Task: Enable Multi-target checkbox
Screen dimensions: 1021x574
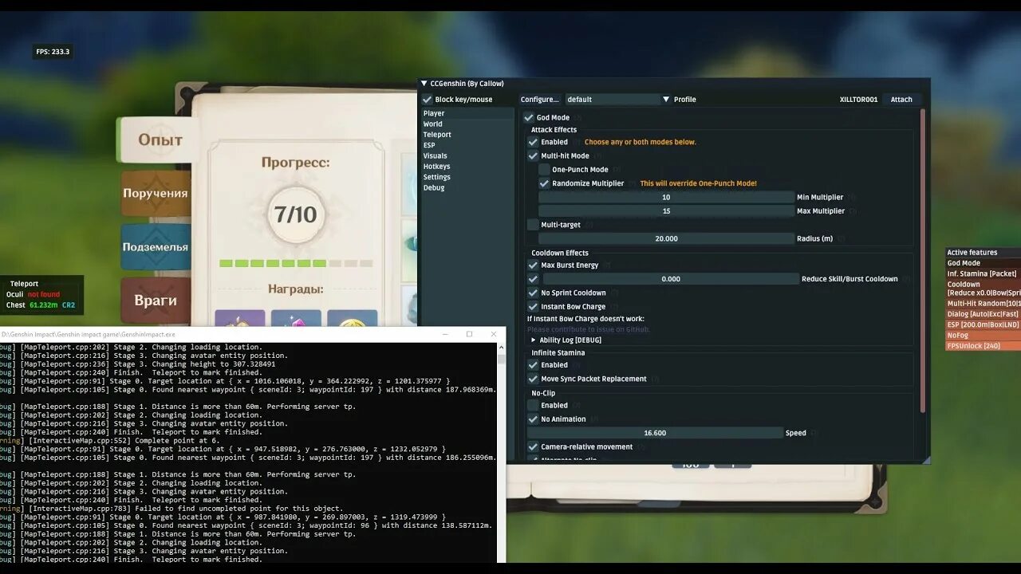Action: 533,225
